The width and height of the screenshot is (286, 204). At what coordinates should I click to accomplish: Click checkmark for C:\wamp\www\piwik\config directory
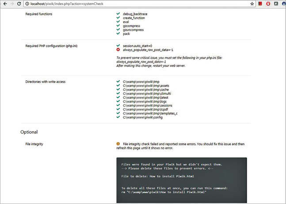point(118,117)
